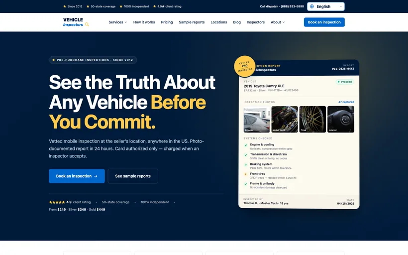Screen dimensions: 408x255
Task: Click report number #VI-2026-0442
Action: pos(343,69)
